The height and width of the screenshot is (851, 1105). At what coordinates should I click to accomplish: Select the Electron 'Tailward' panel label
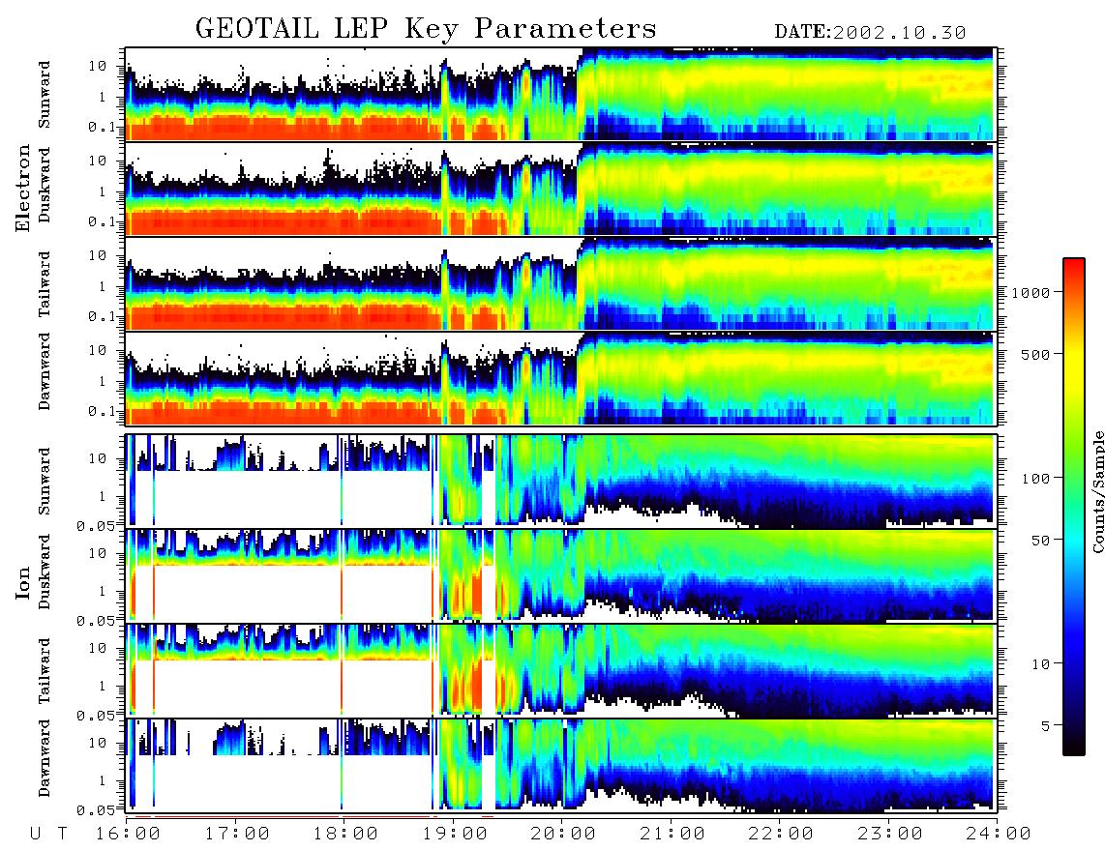tap(45, 284)
